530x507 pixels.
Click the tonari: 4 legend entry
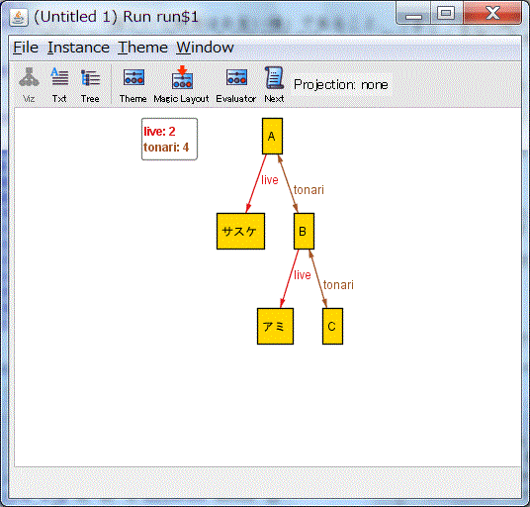(166, 148)
